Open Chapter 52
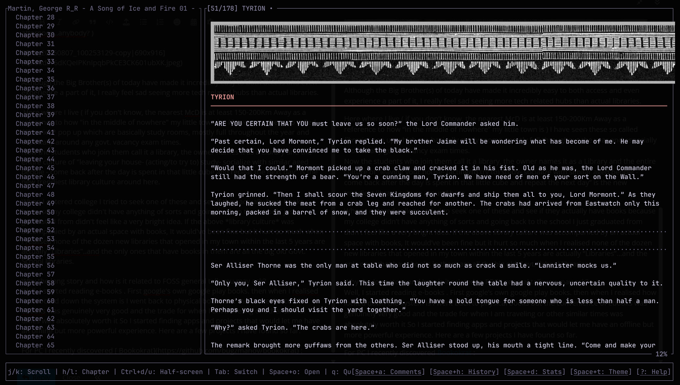This screenshot has width=680, height=385. click(x=35, y=230)
